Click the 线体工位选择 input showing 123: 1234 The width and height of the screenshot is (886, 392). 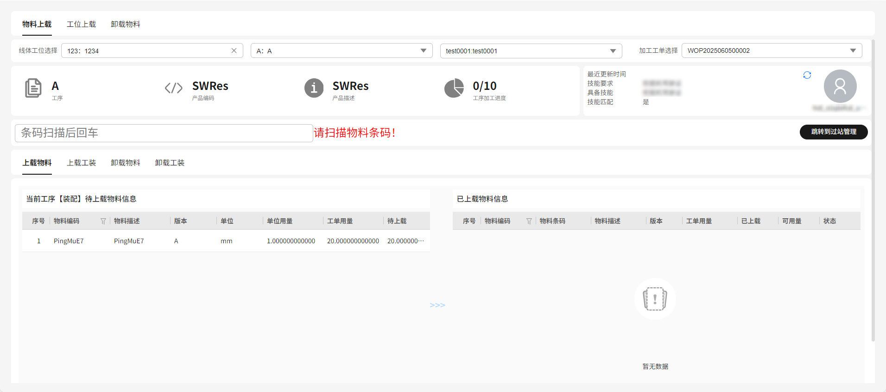[152, 51]
